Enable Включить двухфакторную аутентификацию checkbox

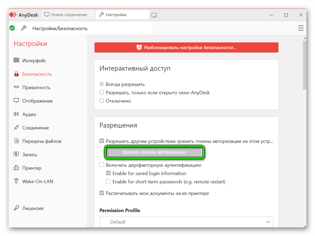[x=102, y=165]
